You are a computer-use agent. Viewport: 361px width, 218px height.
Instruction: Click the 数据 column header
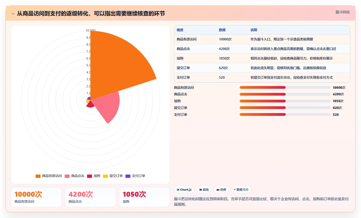[x=222, y=30]
